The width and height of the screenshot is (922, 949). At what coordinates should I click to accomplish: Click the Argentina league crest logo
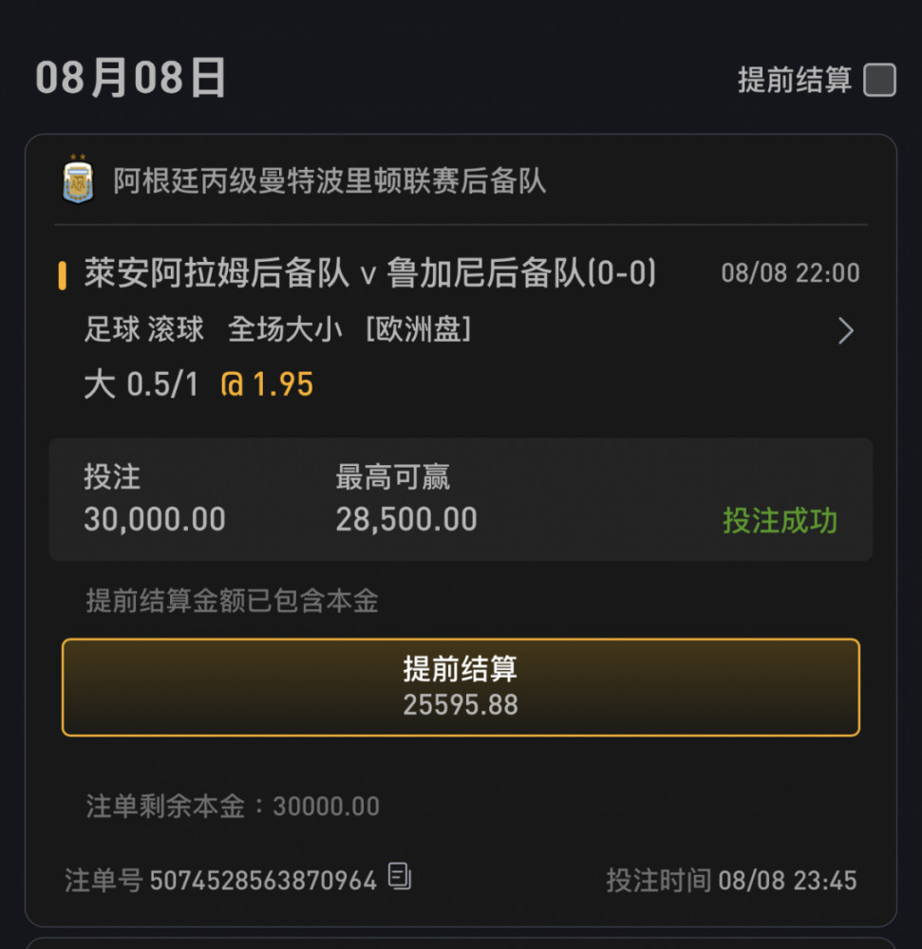78,179
